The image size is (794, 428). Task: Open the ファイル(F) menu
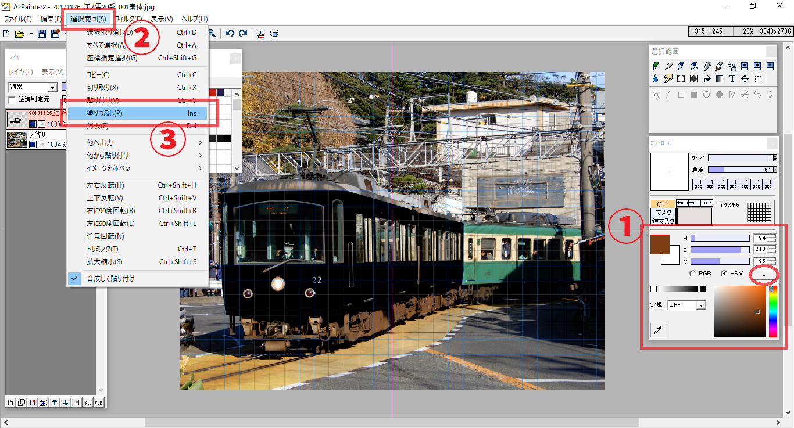coord(17,19)
